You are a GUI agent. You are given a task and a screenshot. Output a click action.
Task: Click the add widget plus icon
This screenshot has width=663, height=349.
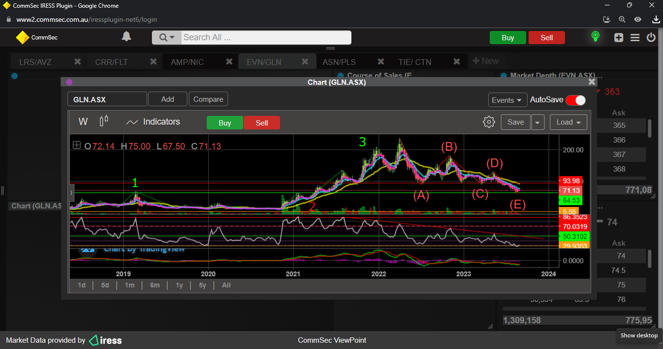pyautogui.click(x=618, y=38)
